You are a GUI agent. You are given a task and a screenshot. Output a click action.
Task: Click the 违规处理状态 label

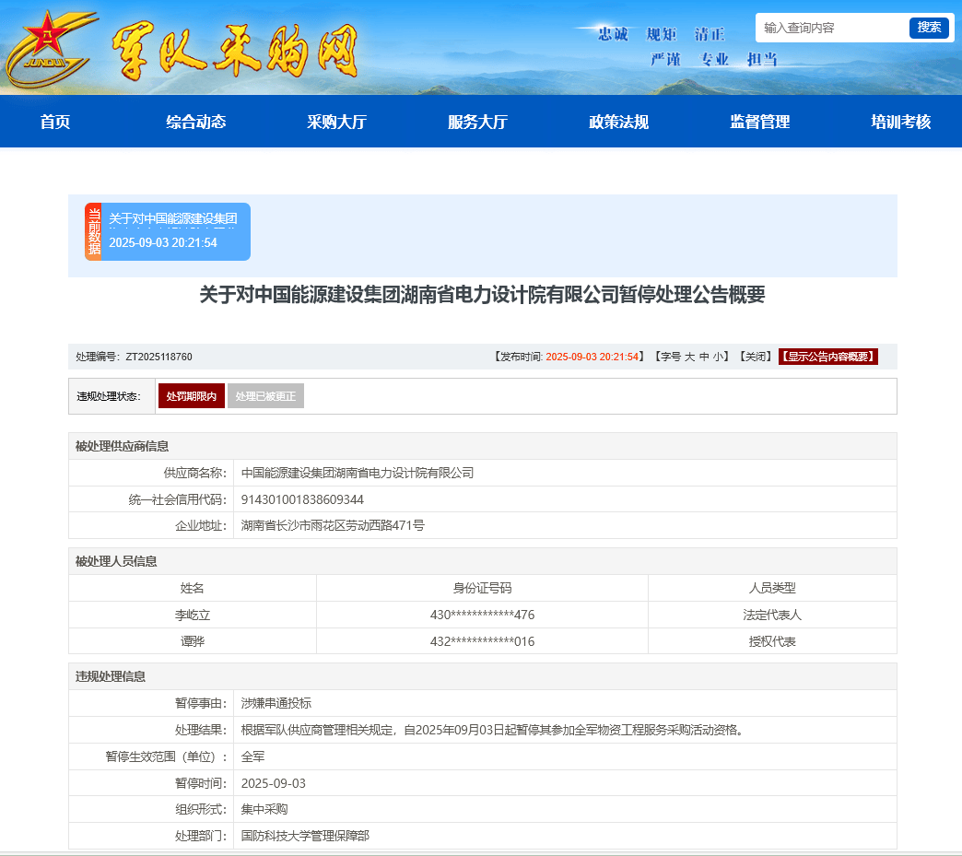click(x=109, y=396)
